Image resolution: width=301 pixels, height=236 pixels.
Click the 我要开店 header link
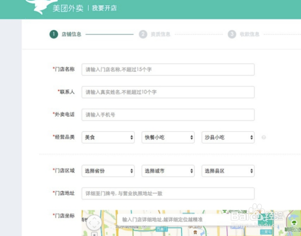point(104,8)
